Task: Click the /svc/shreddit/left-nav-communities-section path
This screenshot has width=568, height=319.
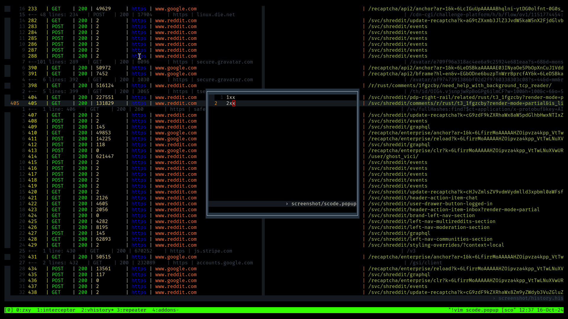Action: click(x=430, y=239)
